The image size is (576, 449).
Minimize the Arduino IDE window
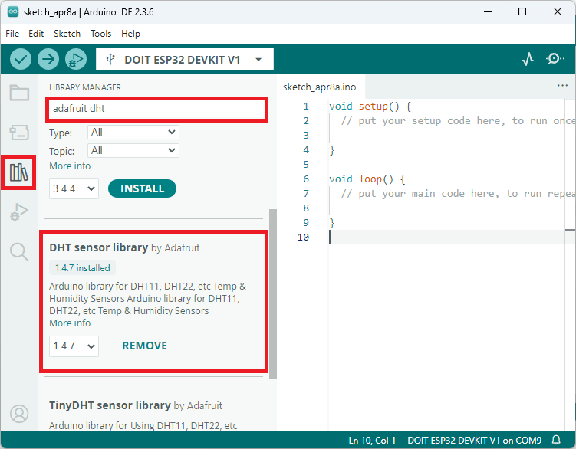click(x=488, y=11)
